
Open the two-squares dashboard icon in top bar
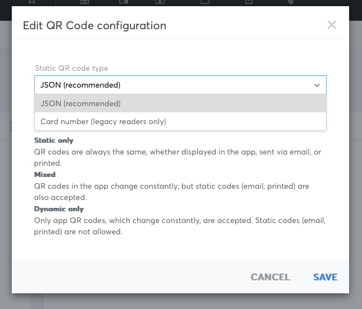pos(84,2)
